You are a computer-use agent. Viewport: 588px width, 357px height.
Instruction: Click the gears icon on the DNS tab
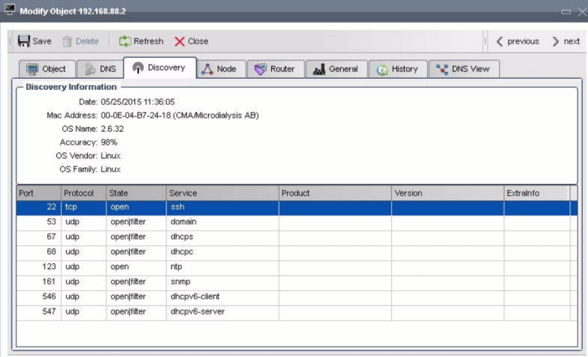(88, 68)
